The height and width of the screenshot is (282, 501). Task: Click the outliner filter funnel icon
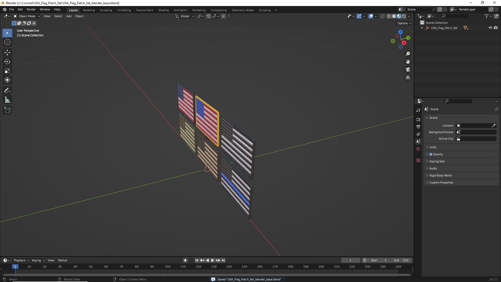click(487, 16)
